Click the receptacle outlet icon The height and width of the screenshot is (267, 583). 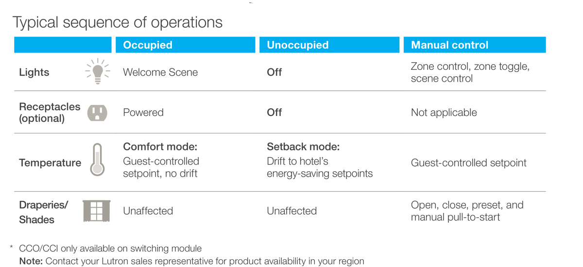(x=97, y=112)
